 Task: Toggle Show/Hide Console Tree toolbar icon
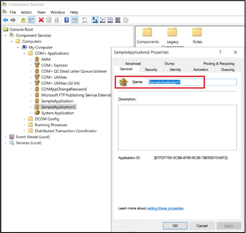pyautogui.click(x=31, y=20)
